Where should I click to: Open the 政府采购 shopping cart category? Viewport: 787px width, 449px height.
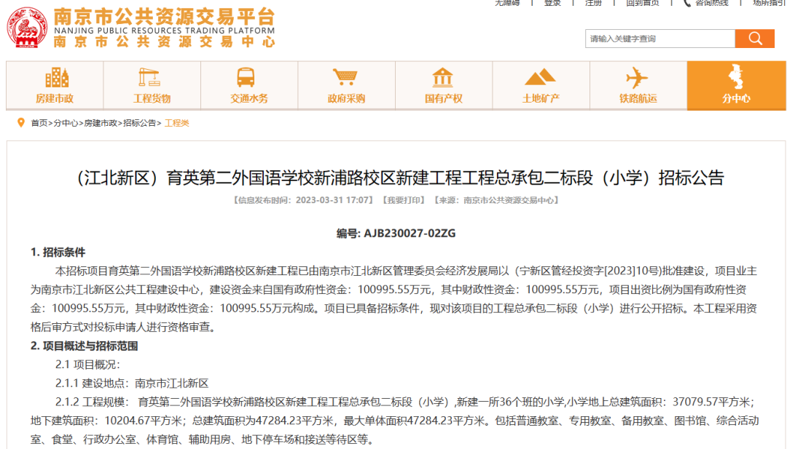pyautogui.click(x=346, y=85)
